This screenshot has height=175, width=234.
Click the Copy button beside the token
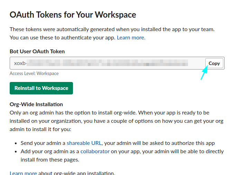point(214,63)
